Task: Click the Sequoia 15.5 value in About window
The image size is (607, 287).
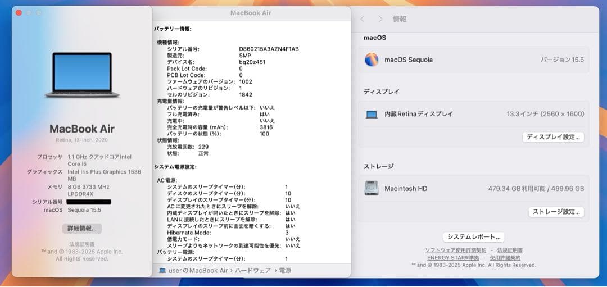Action: click(x=84, y=210)
